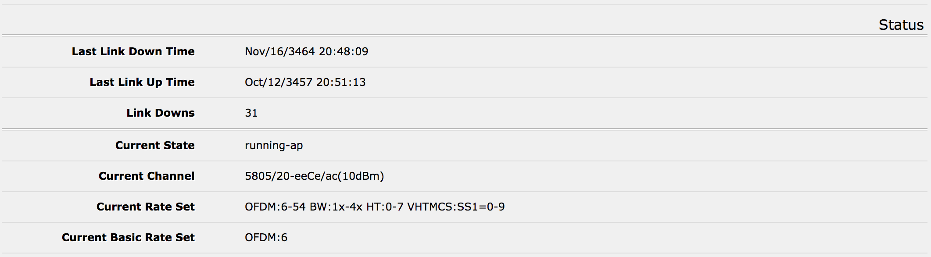Click HT:0-7 in the rate set
This screenshot has width=931, height=257.
tap(384, 207)
